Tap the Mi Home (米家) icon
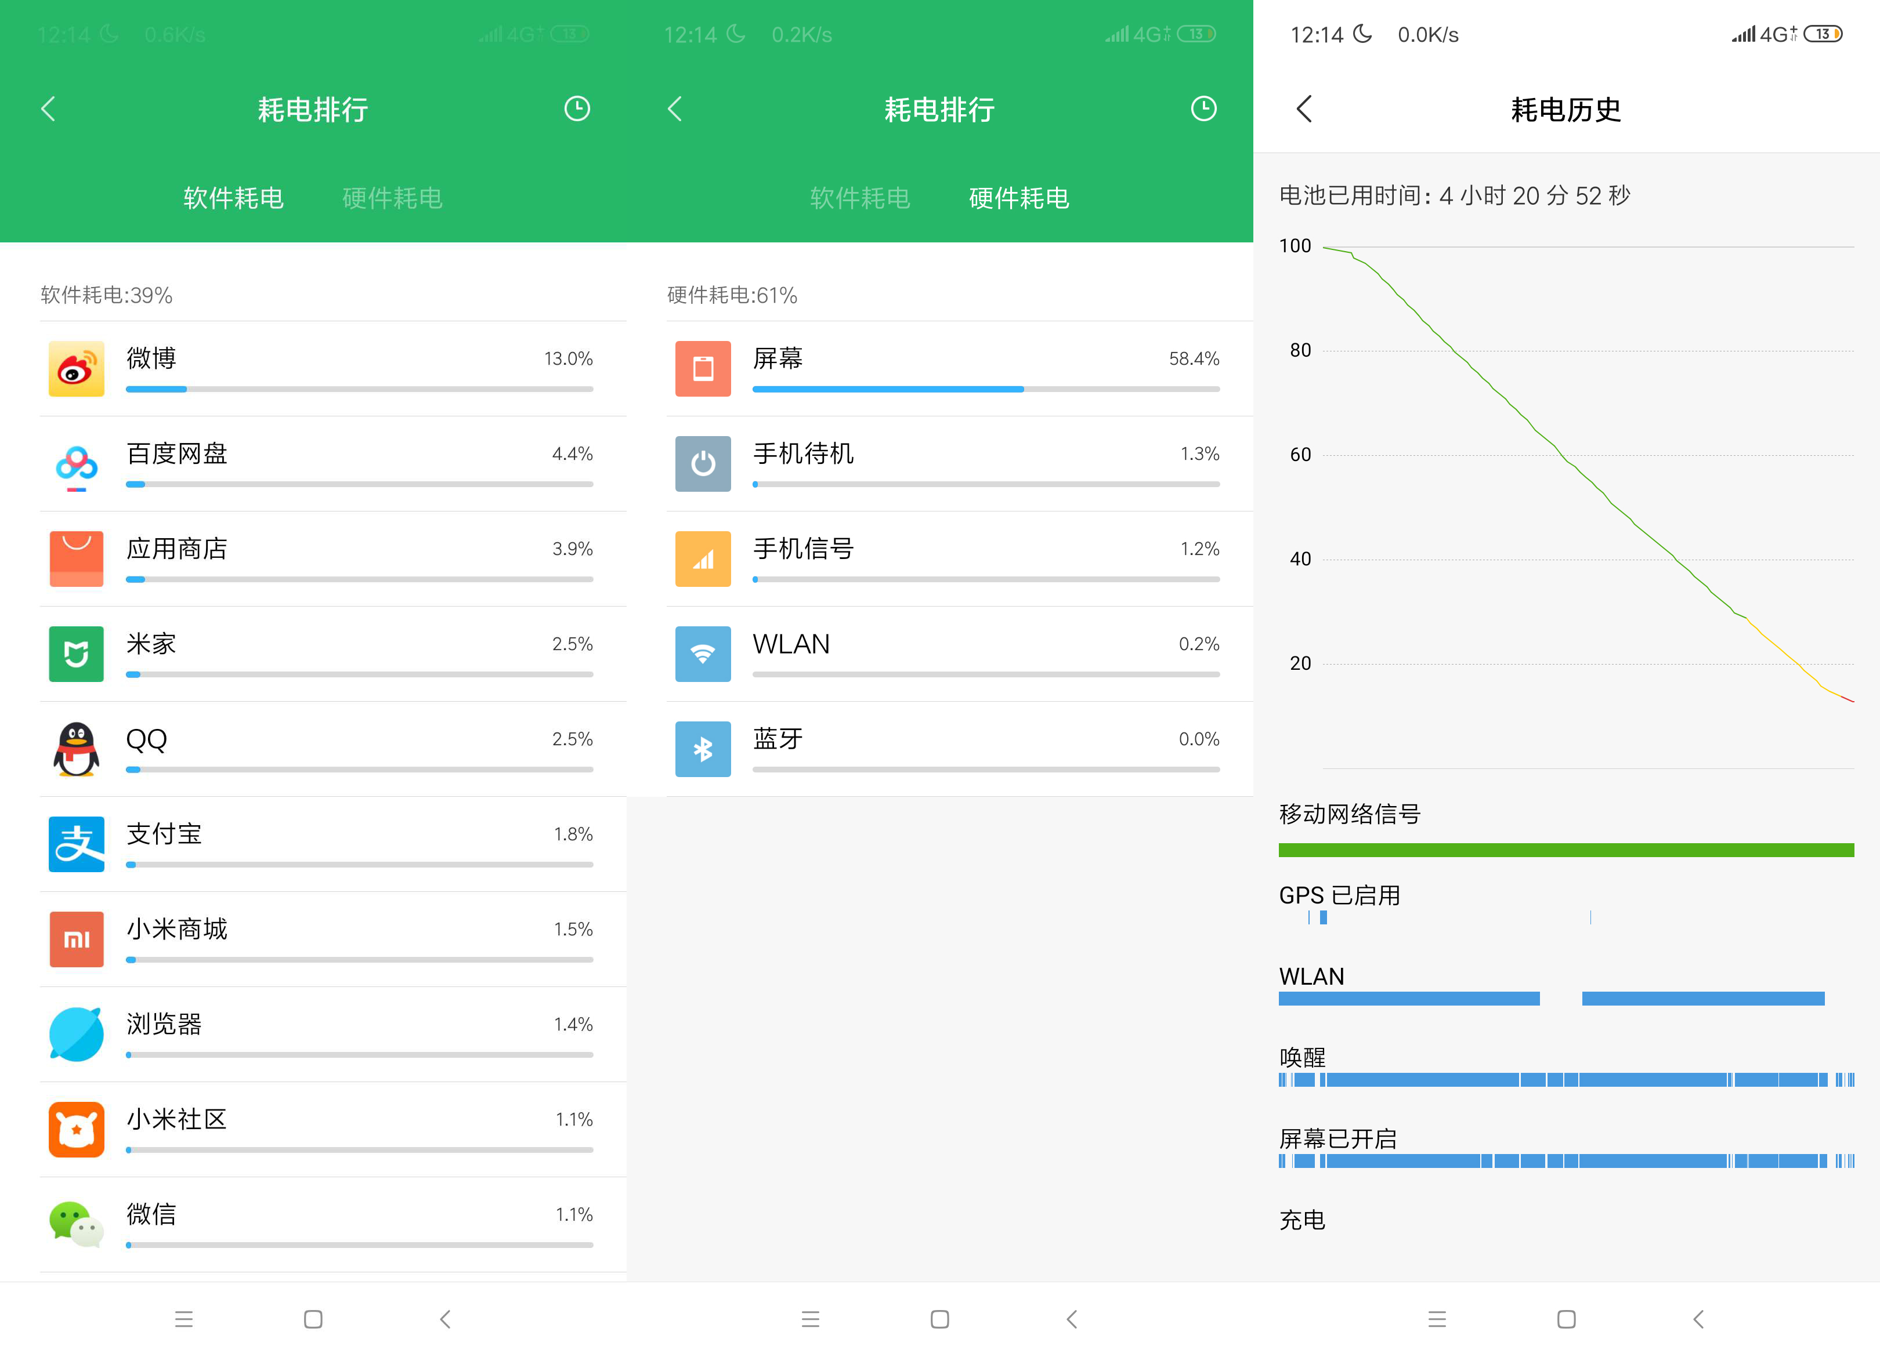The width and height of the screenshot is (1880, 1357). click(76, 654)
